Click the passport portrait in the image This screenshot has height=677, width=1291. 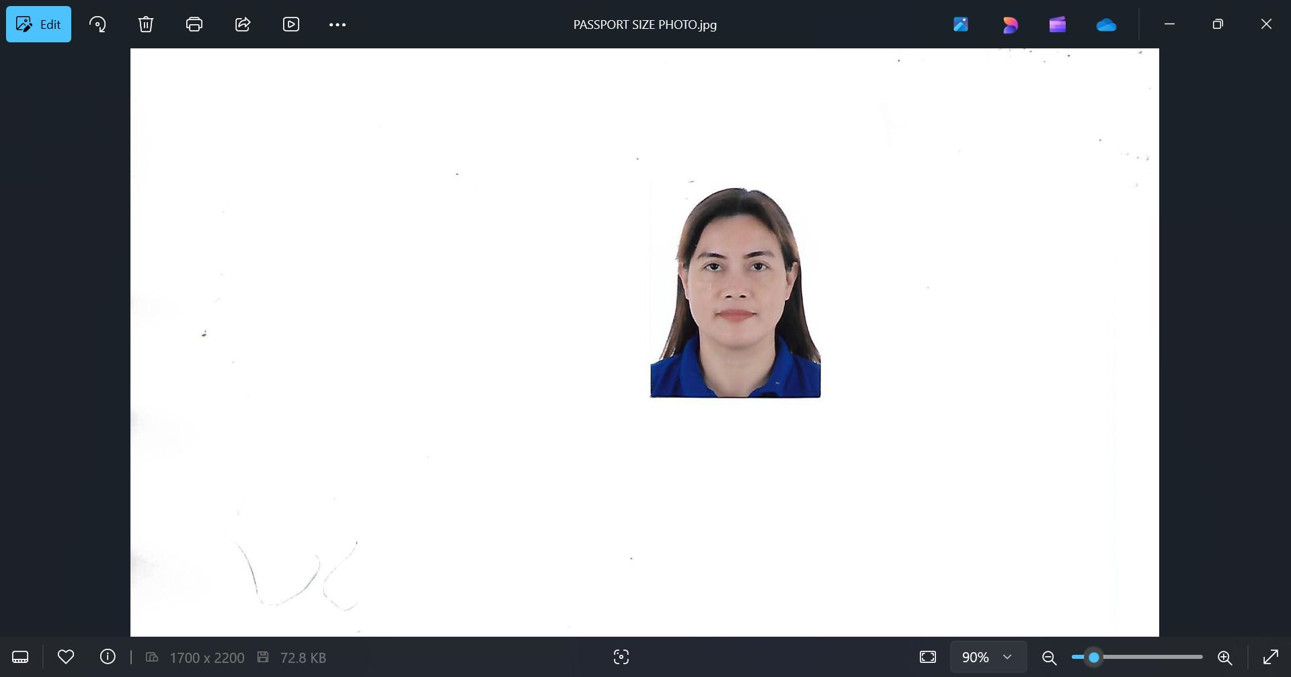tap(735, 292)
